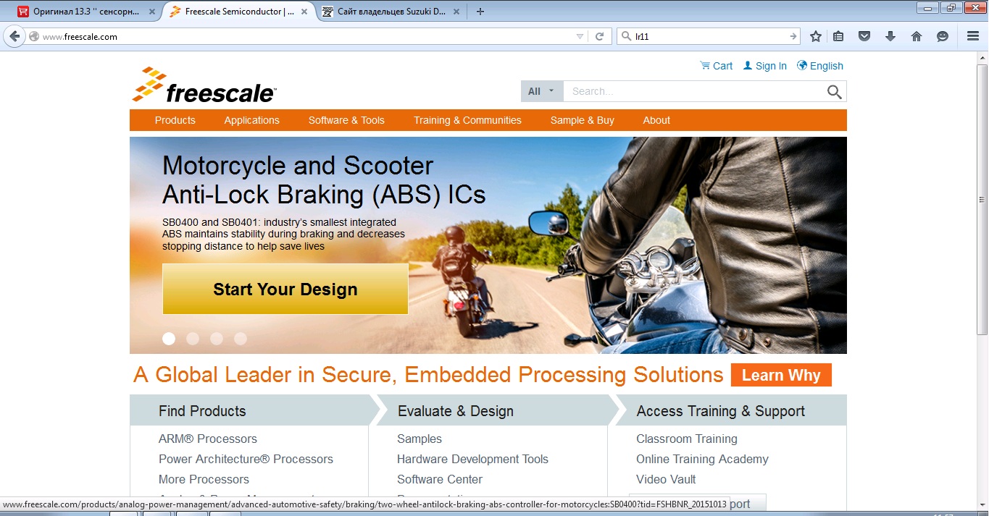The width and height of the screenshot is (989, 516).
Task: Go back with the browser back arrow
Action: pos(14,36)
